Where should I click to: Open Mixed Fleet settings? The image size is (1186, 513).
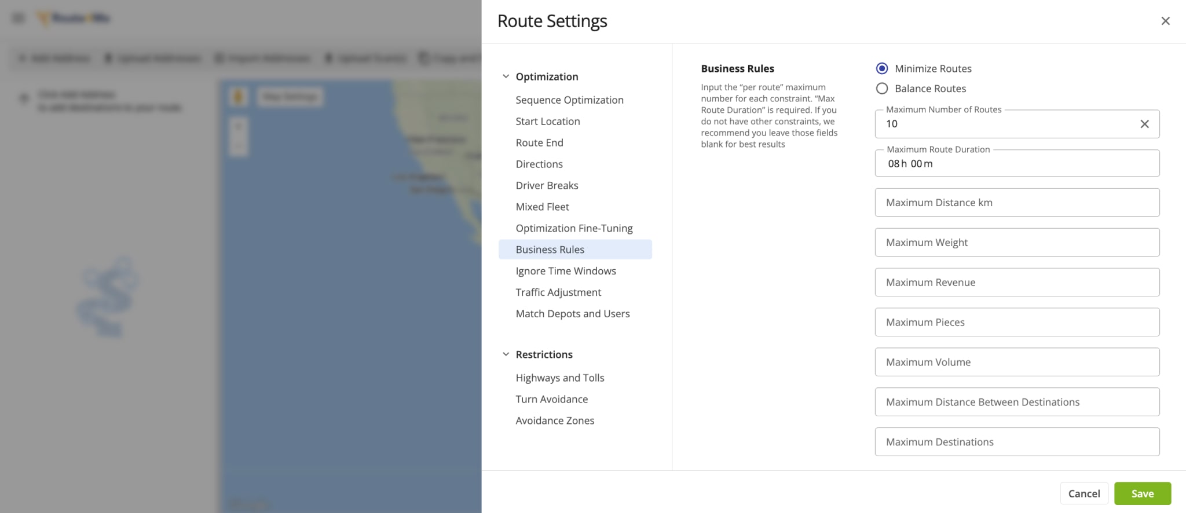[542, 207]
